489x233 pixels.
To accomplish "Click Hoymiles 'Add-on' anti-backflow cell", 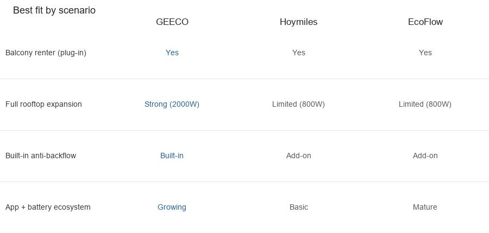I will [298, 156].
